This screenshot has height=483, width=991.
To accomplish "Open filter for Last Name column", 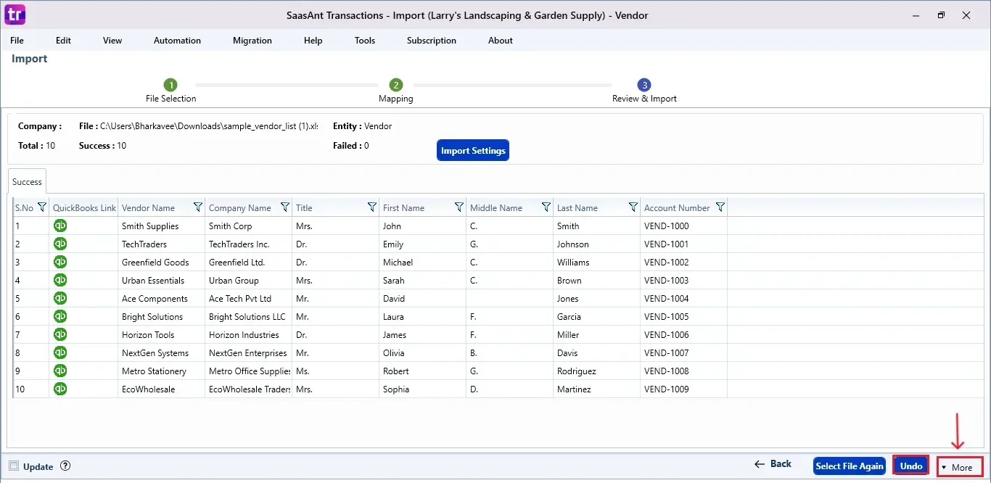I will (x=633, y=207).
